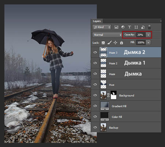Filter layers by type layer icon
The image size is (165, 147).
[129, 27]
